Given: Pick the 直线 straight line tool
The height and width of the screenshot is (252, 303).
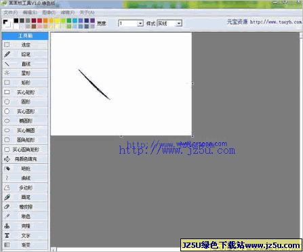Looking at the screenshot, I should coord(25,64).
